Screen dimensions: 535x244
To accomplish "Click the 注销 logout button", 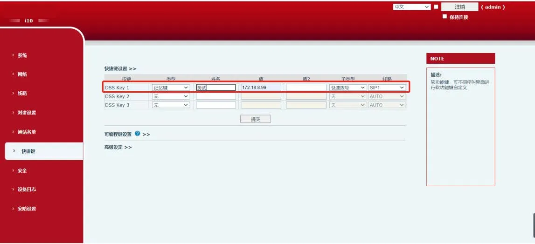I will click(x=459, y=7).
